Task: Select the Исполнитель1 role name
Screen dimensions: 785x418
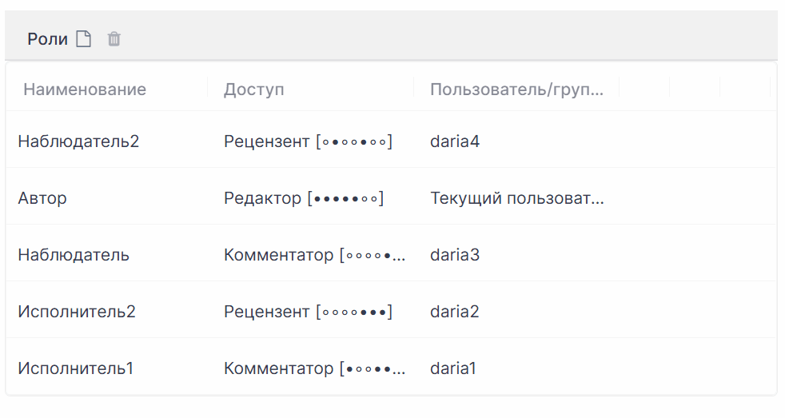Action: (76, 368)
